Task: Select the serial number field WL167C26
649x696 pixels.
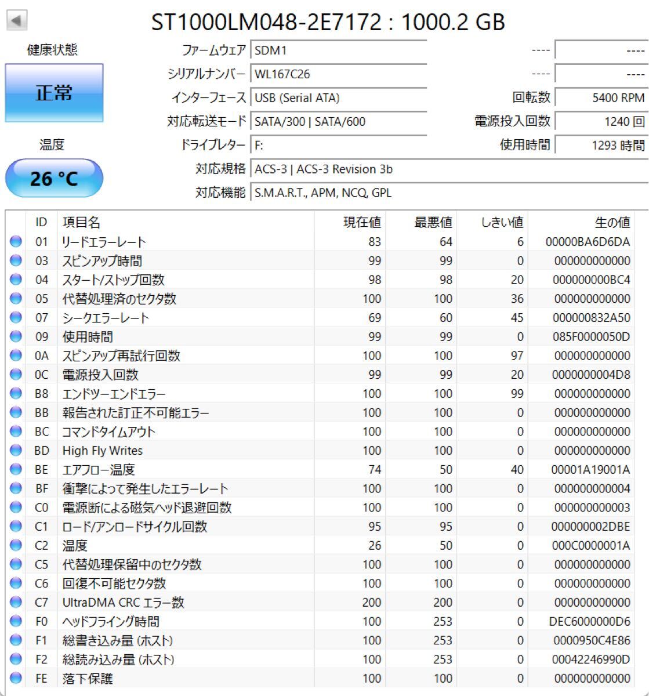Action: click(338, 74)
